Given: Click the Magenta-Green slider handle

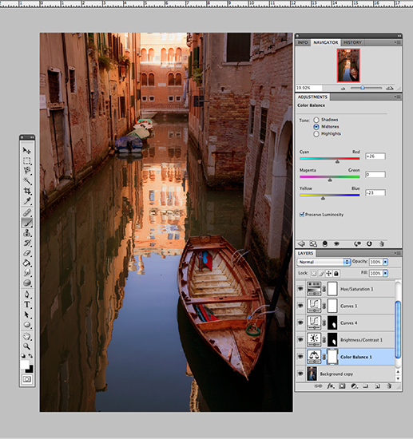Looking at the screenshot, I should 330,180.
